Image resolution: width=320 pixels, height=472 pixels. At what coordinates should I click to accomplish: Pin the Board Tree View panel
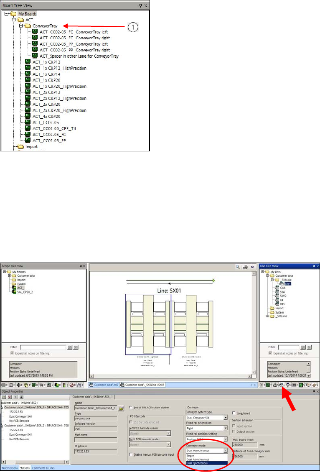141,6
